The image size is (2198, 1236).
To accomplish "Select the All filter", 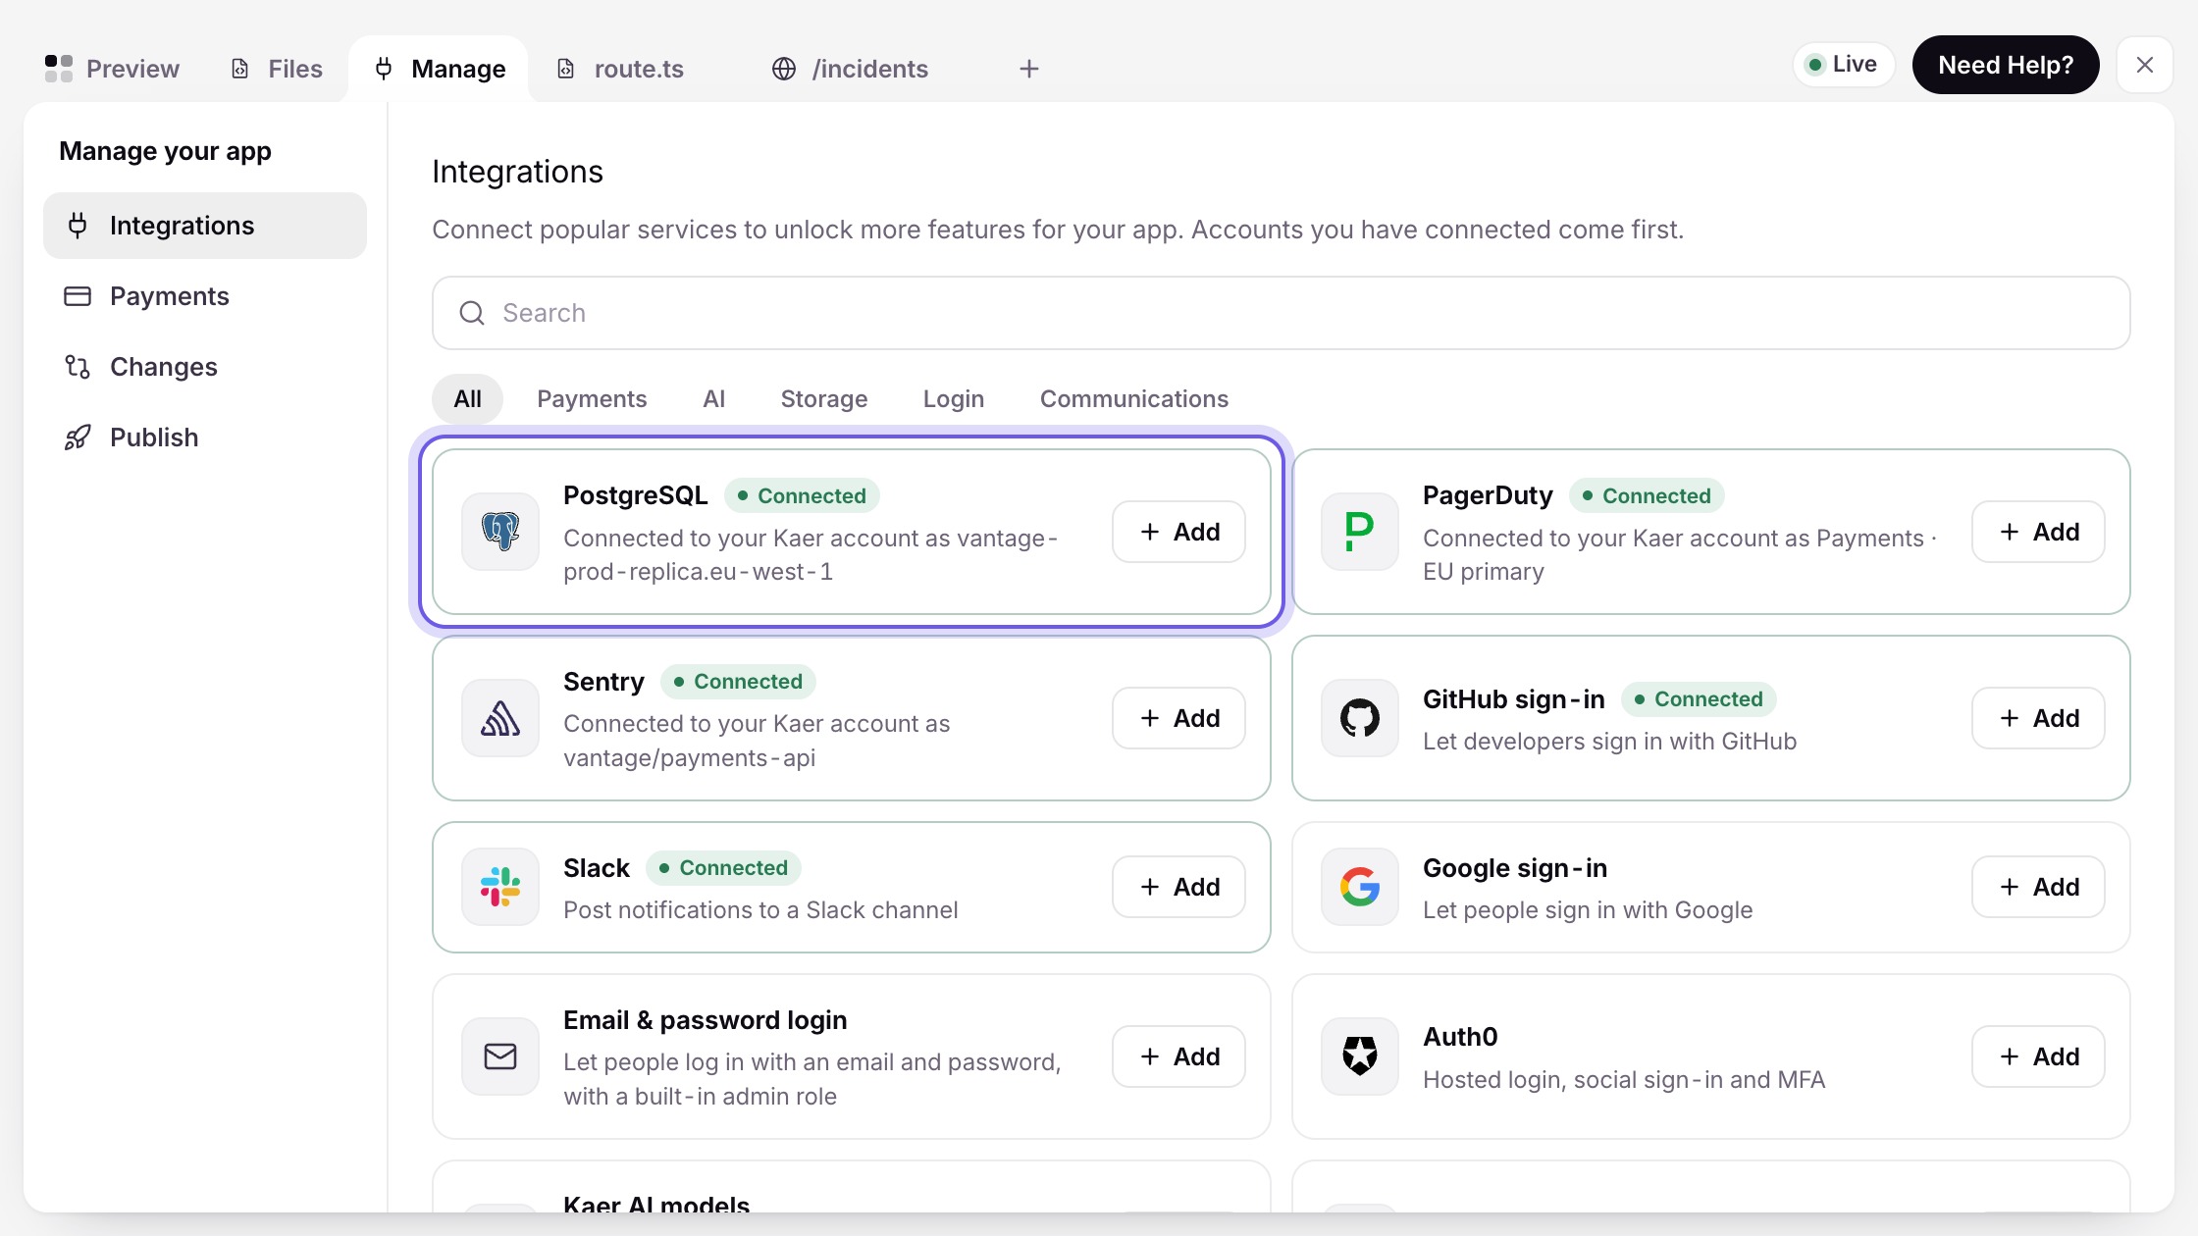I will (x=468, y=399).
